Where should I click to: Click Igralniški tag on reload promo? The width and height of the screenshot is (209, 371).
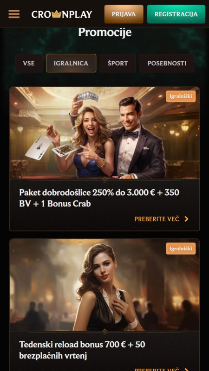pos(181,249)
